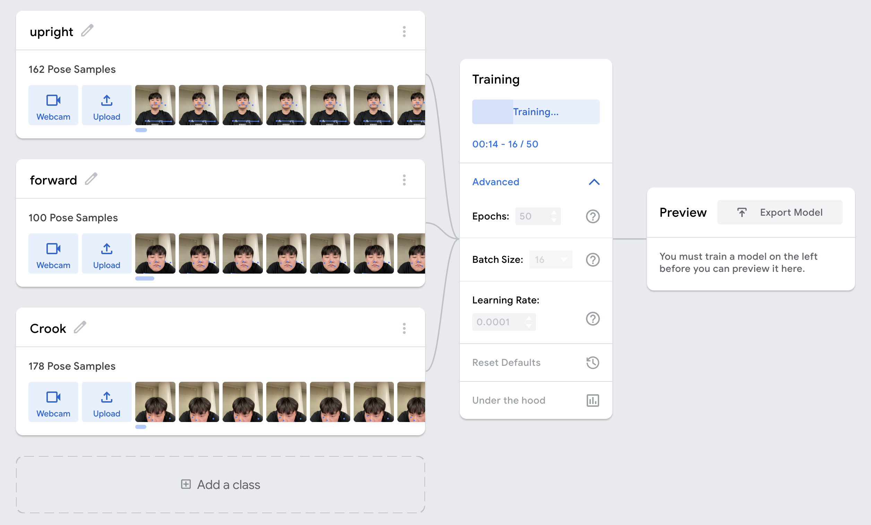Open forward class three-dot overflow menu
This screenshot has width=871, height=525.
tap(404, 180)
